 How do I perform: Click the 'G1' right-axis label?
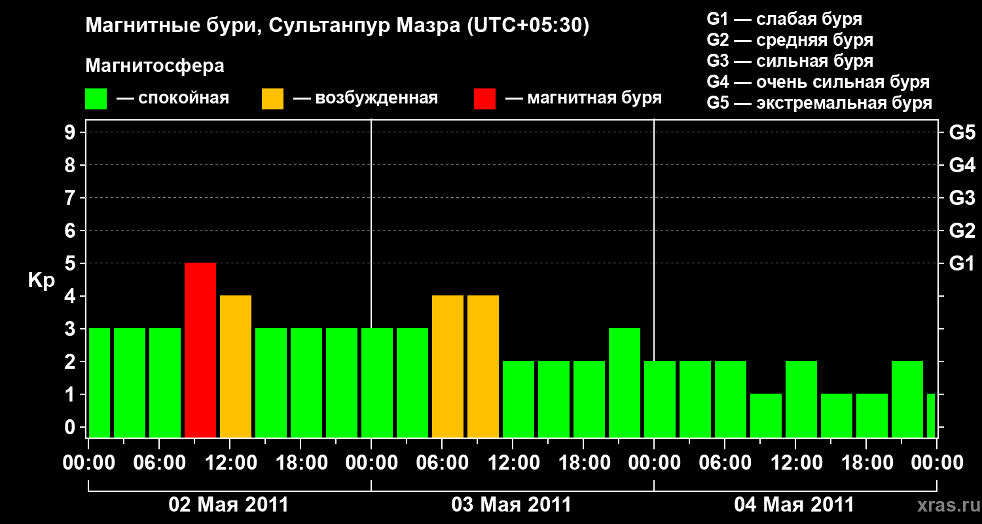tap(962, 263)
